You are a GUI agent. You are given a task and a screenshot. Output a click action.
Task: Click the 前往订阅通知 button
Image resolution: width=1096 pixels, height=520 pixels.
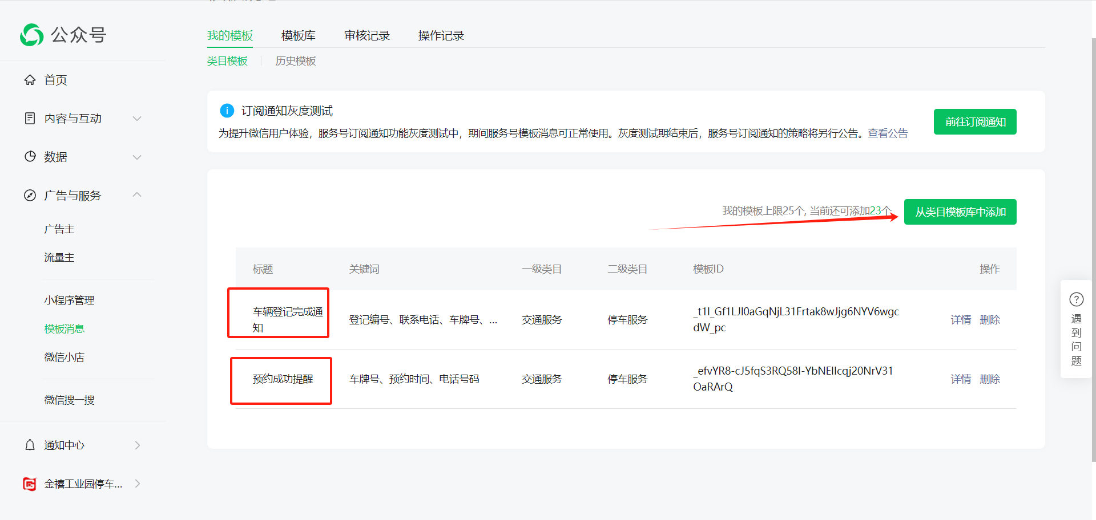[975, 121]
